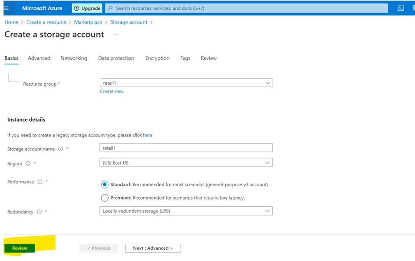The width and height of the screenshot is (415, 261).
Task: Click the green Review button
Action: [x=20, y=248]
